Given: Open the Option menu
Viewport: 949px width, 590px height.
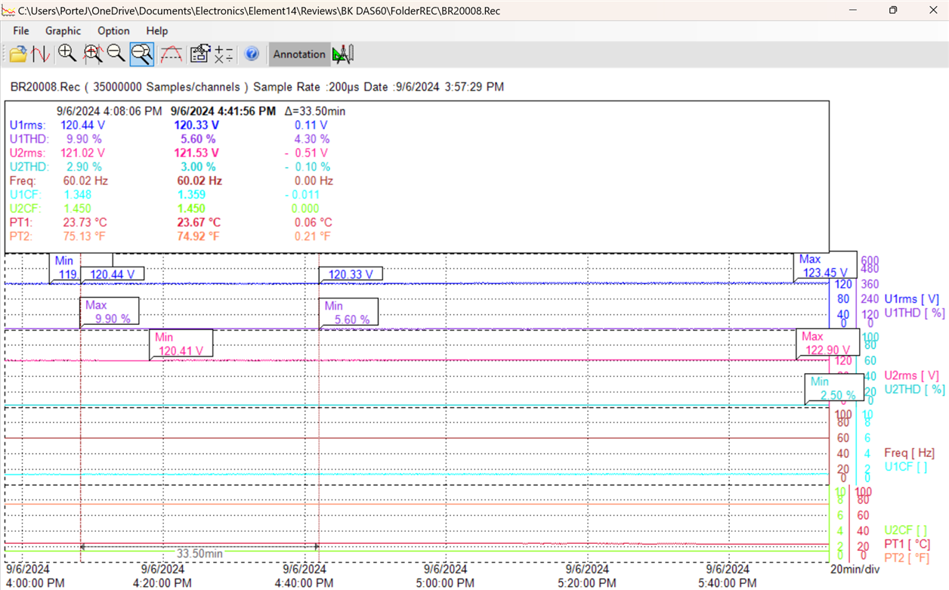Looking at the screenshot, I should tap(113, 31).
